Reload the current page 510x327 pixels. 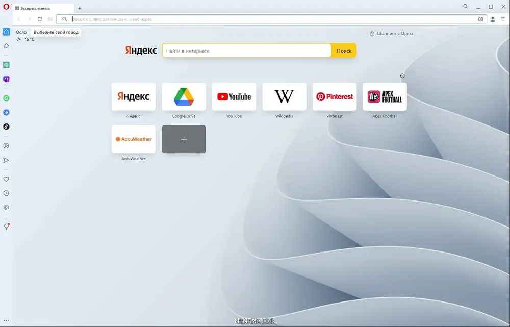pyautogui.click(x=40, y=19)
